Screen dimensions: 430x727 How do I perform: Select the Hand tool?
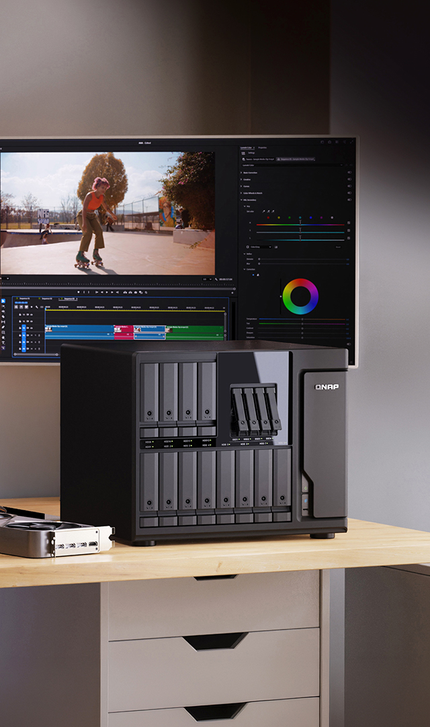(x=3, y=337)
